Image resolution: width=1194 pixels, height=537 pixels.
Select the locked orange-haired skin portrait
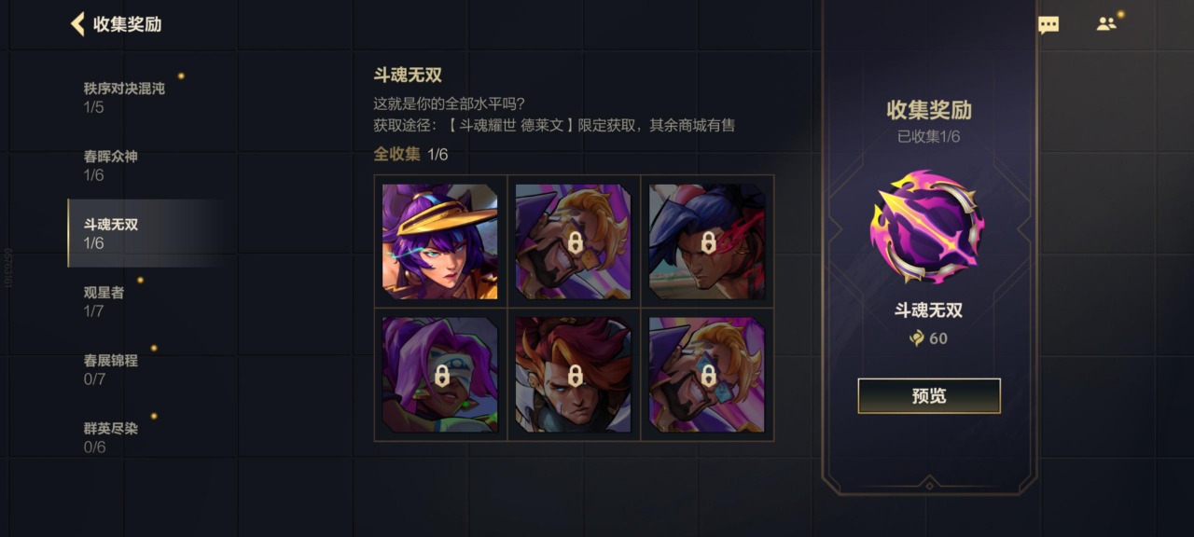point(574,375)
